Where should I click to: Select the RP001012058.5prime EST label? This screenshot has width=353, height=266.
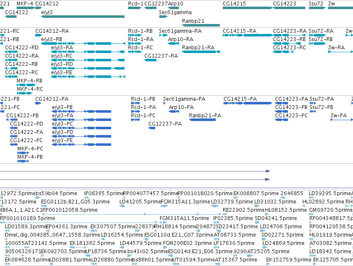click(70, 210)
